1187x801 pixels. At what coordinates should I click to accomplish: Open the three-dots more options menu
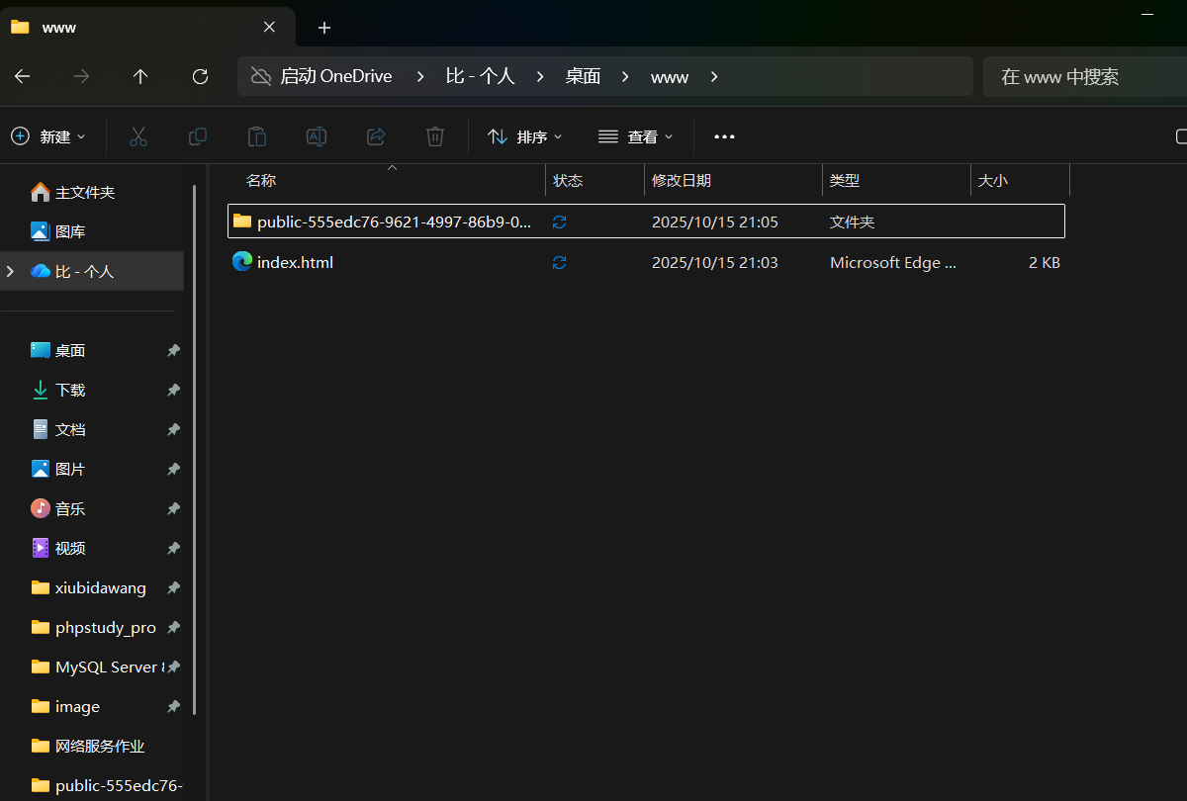coord(724,136)
